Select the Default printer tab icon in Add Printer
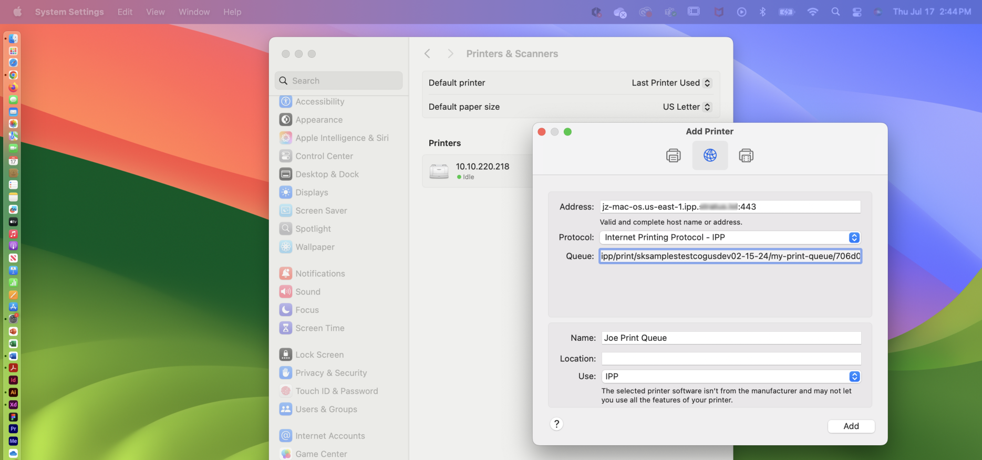Screen dimensions: 982x460 [x=673, y=155]
